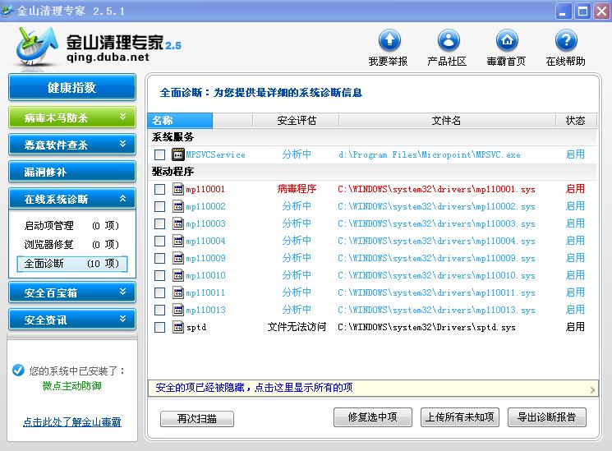This screenshot has height=451, width=612.
Task: Select 启动项管理 (0 项)
Action: [71, 225]
